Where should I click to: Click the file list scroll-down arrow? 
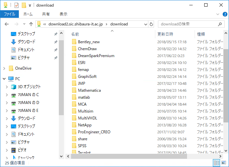[x=226, y=151]
